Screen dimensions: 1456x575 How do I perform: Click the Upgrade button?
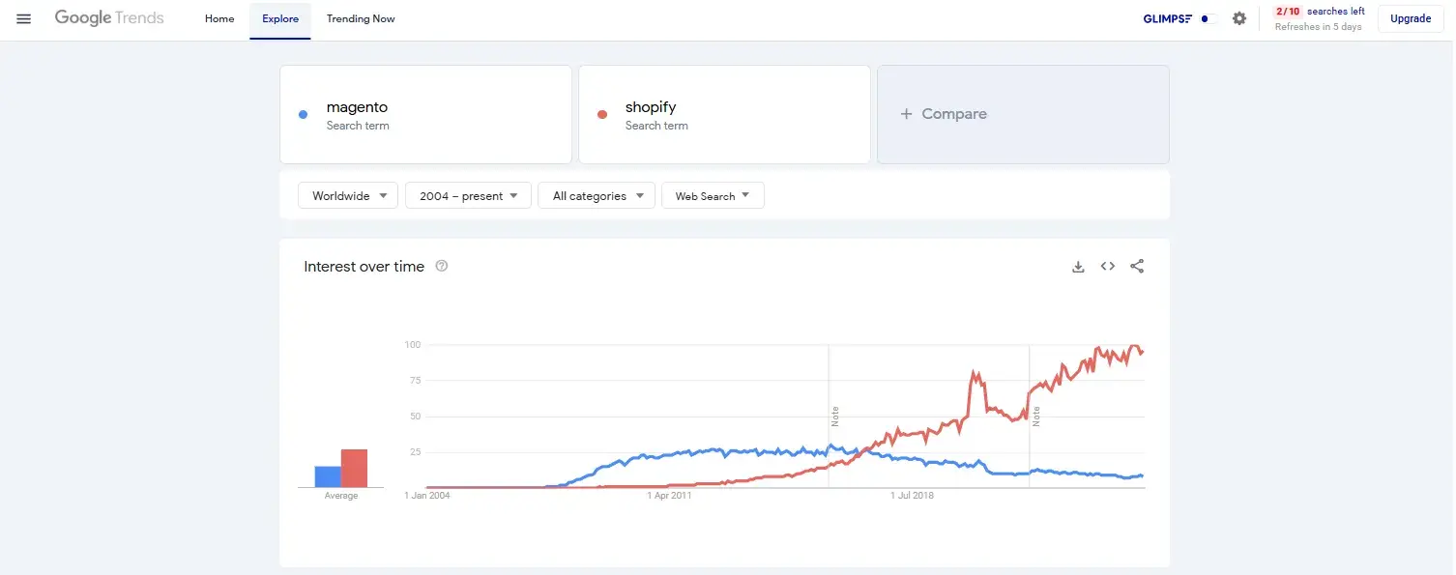tap(1411, 18)
